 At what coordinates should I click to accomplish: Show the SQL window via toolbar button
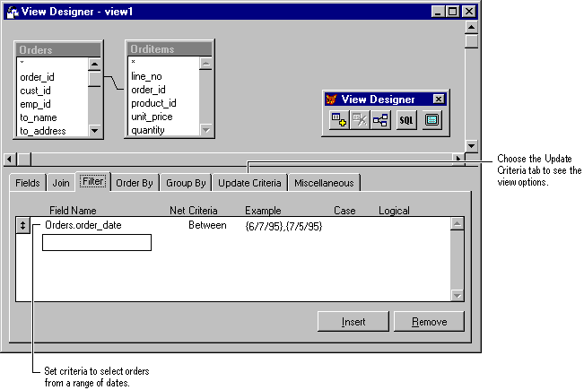click(x=406, y=121)
